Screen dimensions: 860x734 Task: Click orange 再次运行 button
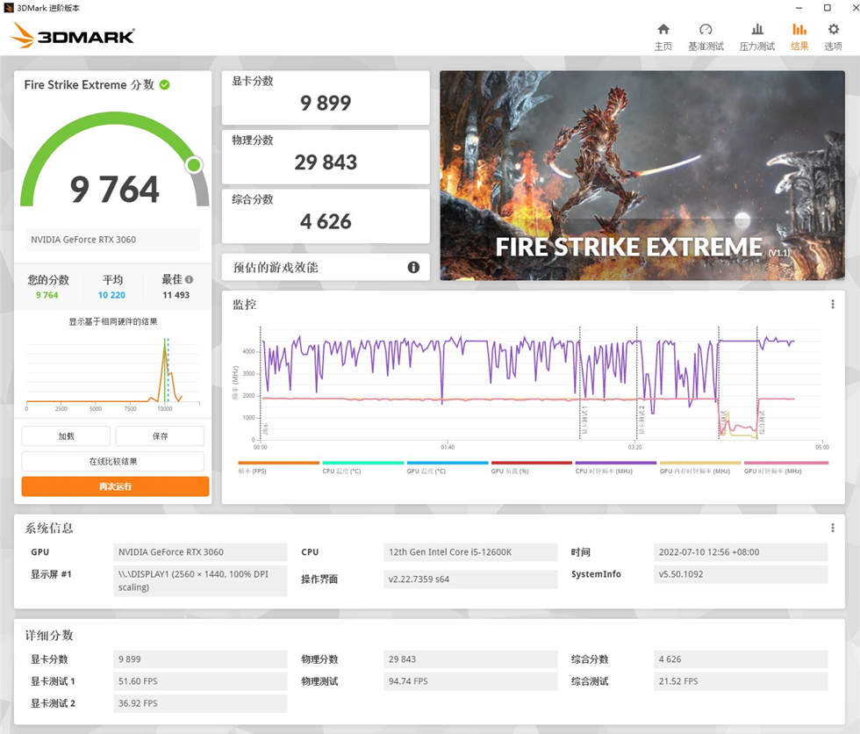(x=115, y=486)
